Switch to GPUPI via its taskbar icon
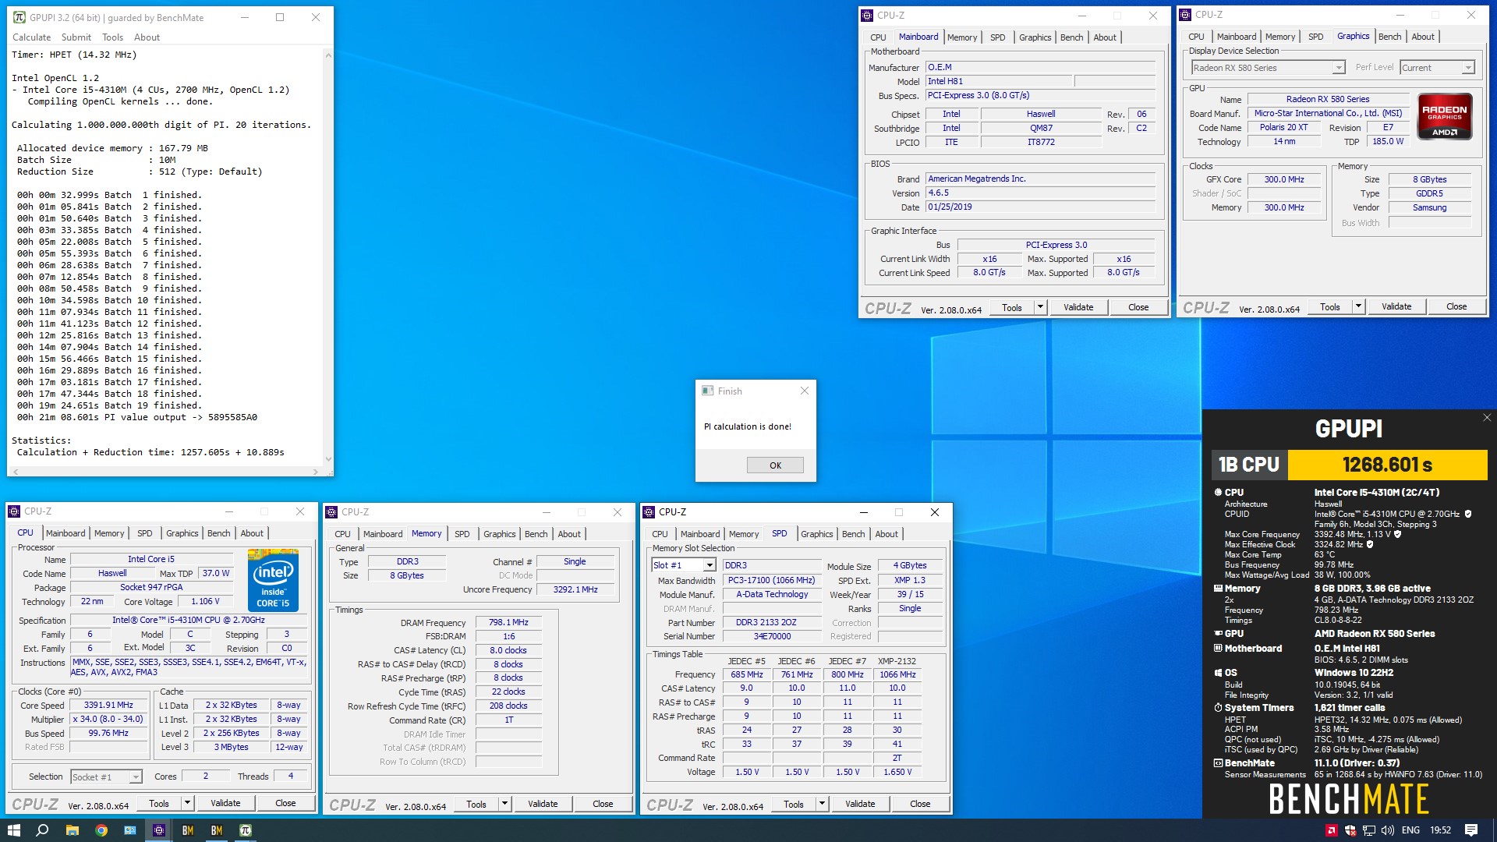 click(x=246, y=830)
